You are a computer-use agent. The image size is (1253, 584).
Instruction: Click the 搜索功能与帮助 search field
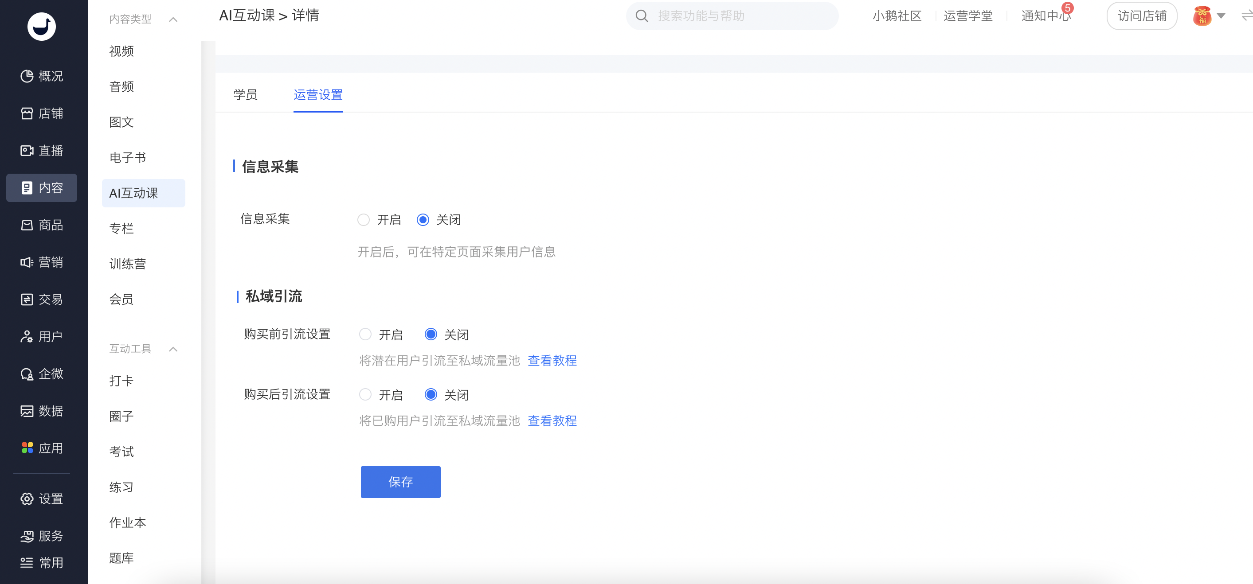[x=732, y=16]
